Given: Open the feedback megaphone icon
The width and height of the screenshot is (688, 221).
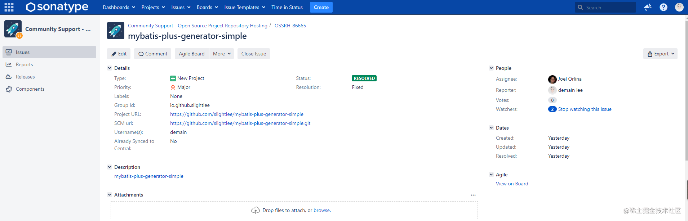Looking at the screenshot, I should [x=648, y=7].
